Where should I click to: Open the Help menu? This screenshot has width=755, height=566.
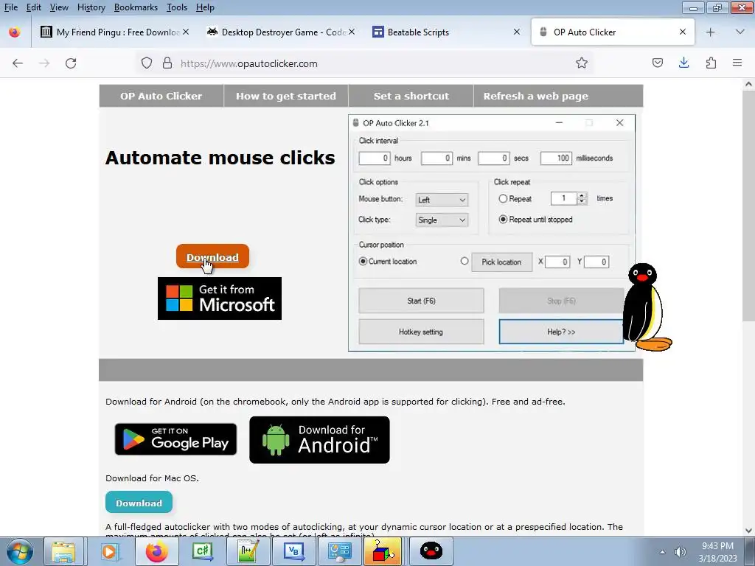coord(205,7)
